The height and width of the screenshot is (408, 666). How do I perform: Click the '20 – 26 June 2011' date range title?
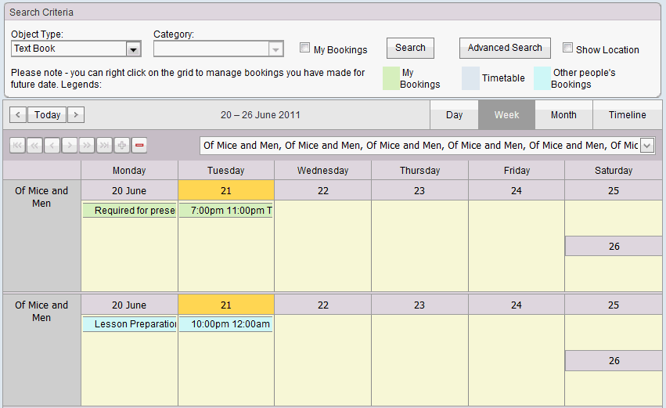pos(261,115)
